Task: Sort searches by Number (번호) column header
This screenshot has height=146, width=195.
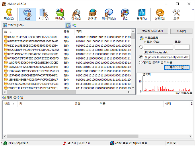Action: coord(10,104)
